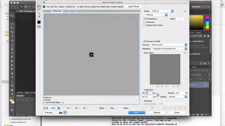Viewport: 225px width, 126px height.
Task: Select the Zoom tool in Save for Web
Action: (39, 14)
